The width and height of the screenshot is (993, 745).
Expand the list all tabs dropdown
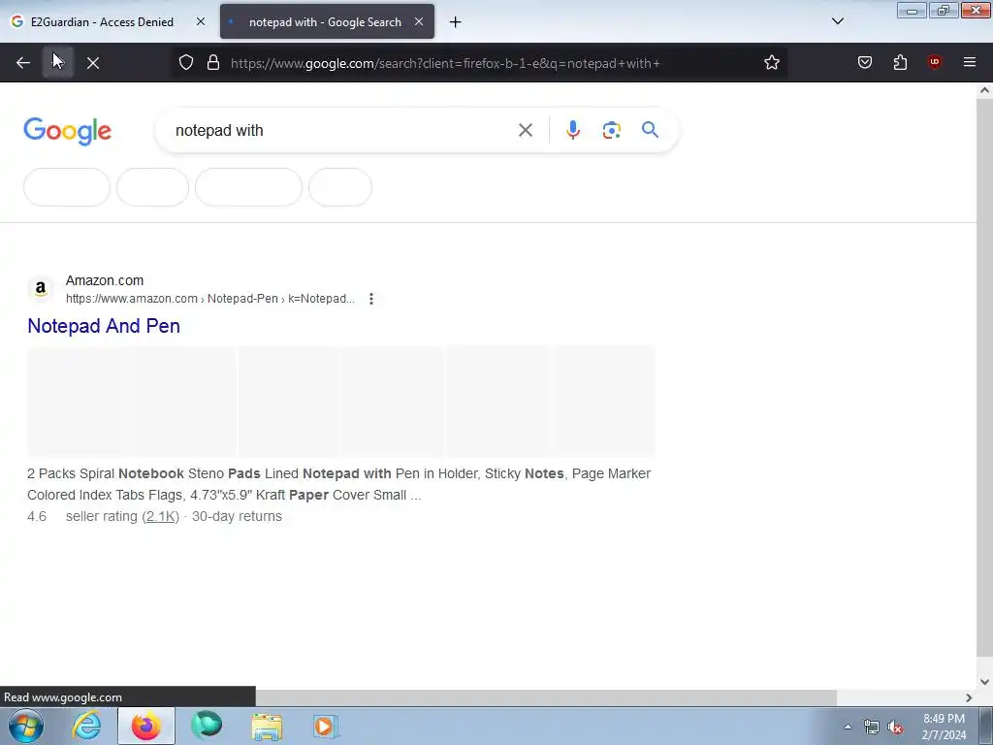click(838, 21)
